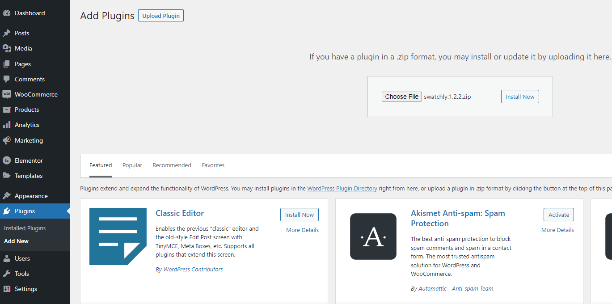The height and width of the screenshot is (304, 612).
Task: Install the Classic Editor plugin
Action: pyautogui.click(x=299, y=215)
